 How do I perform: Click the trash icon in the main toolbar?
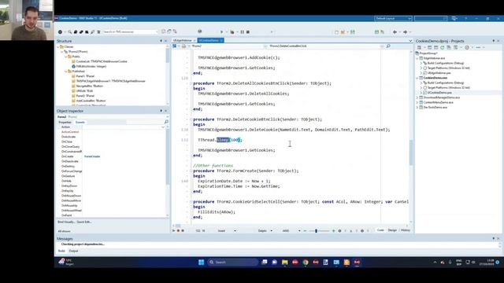coord(98,31)
